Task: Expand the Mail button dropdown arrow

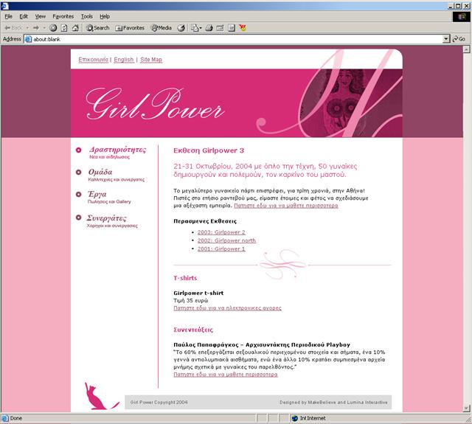Action: click(x=201, y=28)
